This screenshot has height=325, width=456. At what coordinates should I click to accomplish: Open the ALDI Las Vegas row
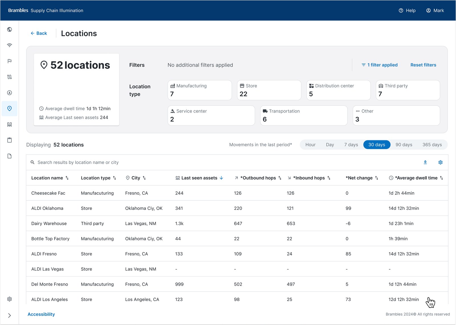pyautogui.click(x=237, y=269)
